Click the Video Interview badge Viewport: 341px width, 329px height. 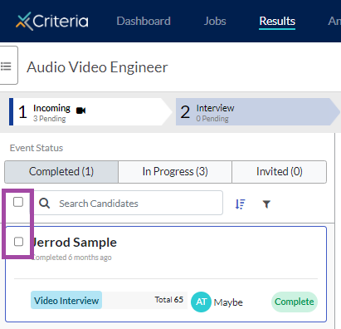66,300
